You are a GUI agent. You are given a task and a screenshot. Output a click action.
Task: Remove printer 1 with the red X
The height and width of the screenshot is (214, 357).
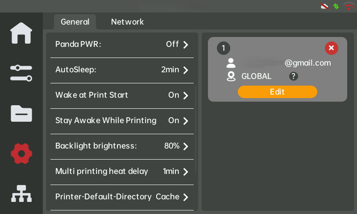pos(331,48)
